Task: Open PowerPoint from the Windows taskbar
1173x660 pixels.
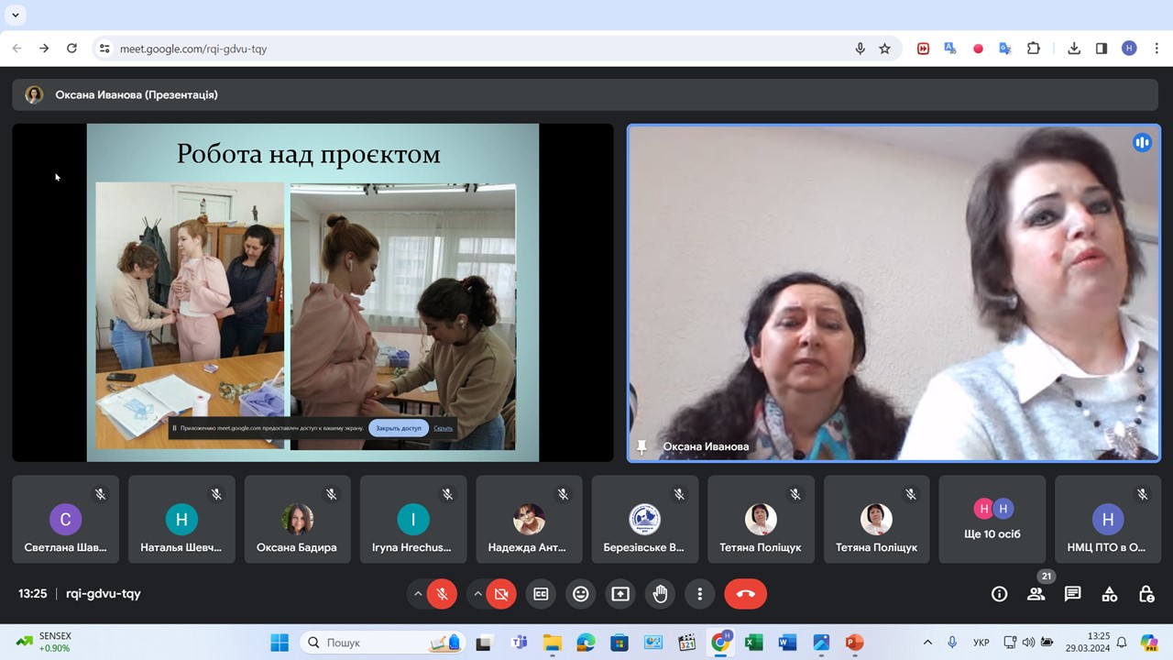Action: click(854, 643)
